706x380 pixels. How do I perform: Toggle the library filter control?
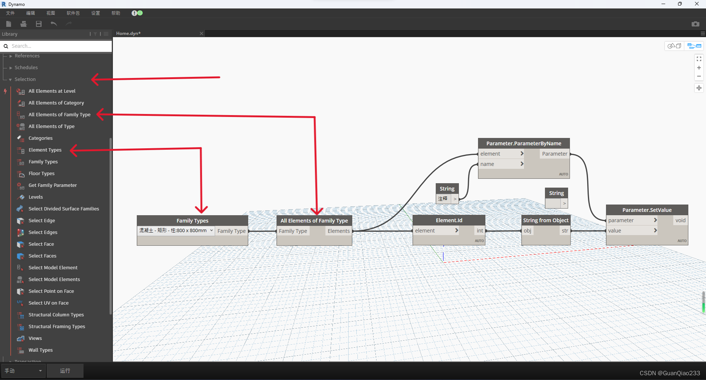click(x=95, y=34)
